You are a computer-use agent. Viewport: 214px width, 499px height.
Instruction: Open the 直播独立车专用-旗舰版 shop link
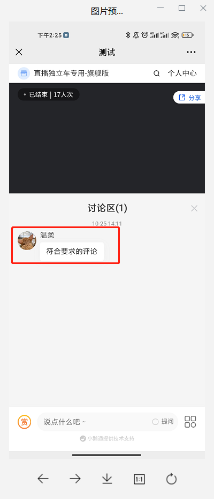coord(72,74)
